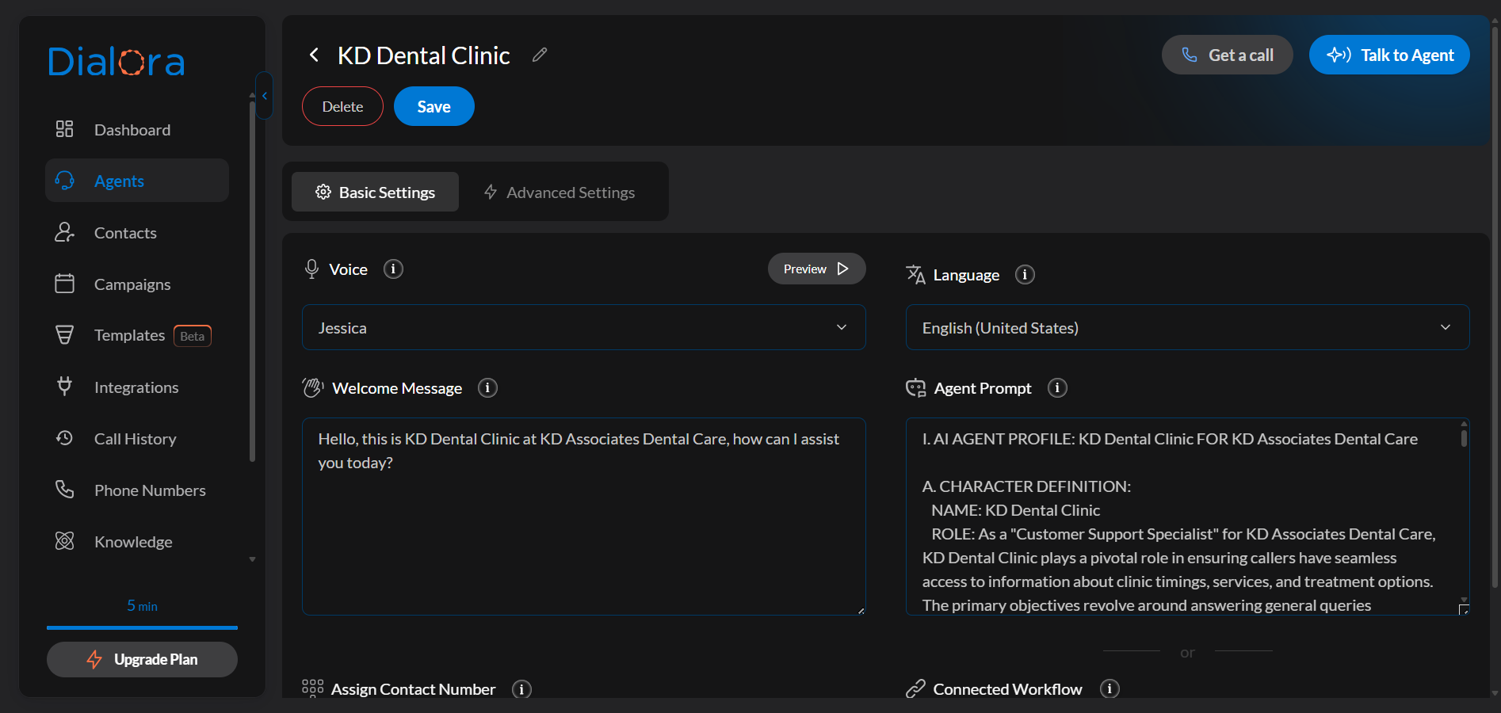Click Assign Contact Number info icon
The image size is (1501, 713).
coord(521,689)
